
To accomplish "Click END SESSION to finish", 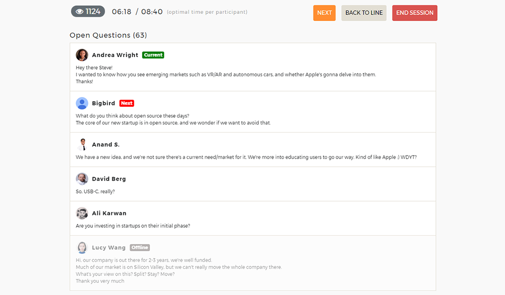I will pos(414,13).
